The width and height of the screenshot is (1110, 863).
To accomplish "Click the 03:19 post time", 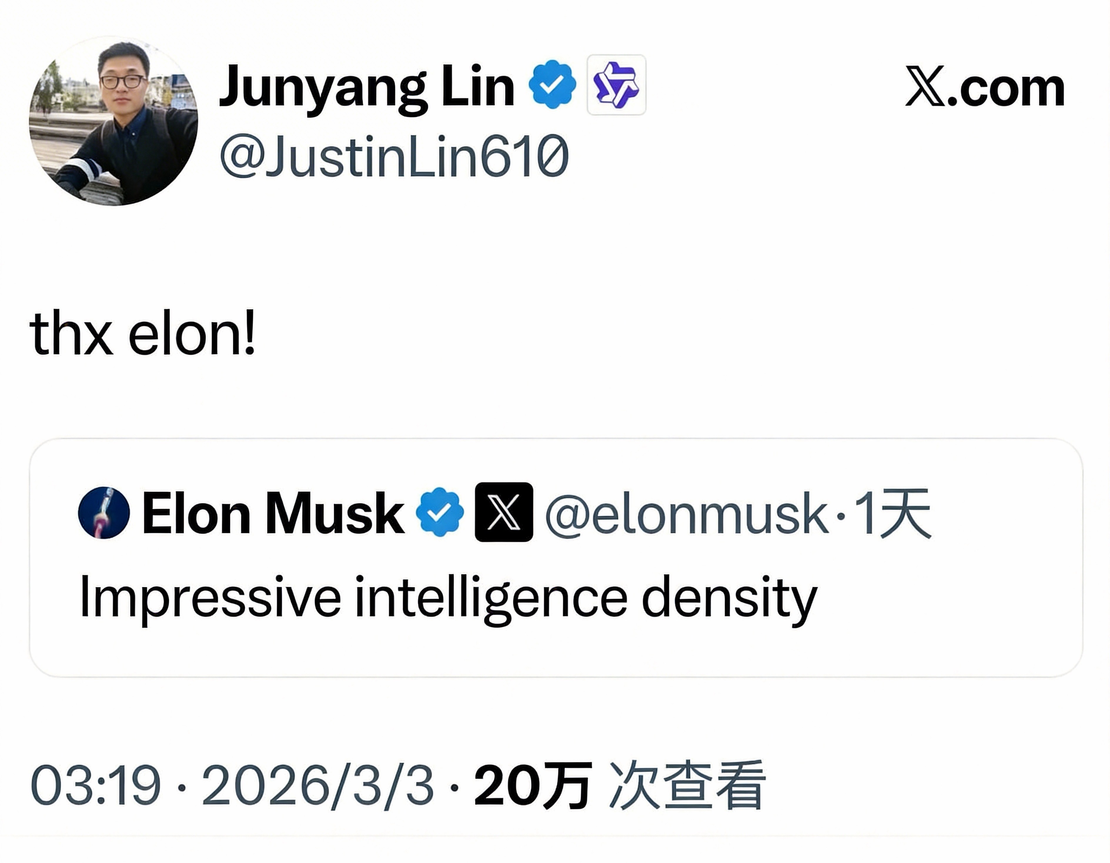I will tap(96, 786).
